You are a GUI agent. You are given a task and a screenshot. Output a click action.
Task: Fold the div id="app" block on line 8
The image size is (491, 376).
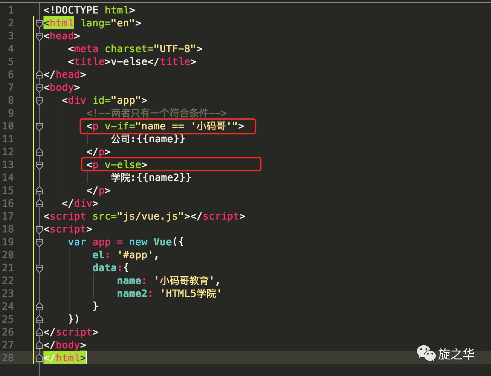(39, 101)
